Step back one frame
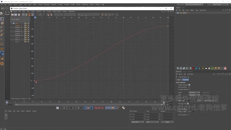The width and height of the screenshot is (231, 130). click(x=68, y=108)
